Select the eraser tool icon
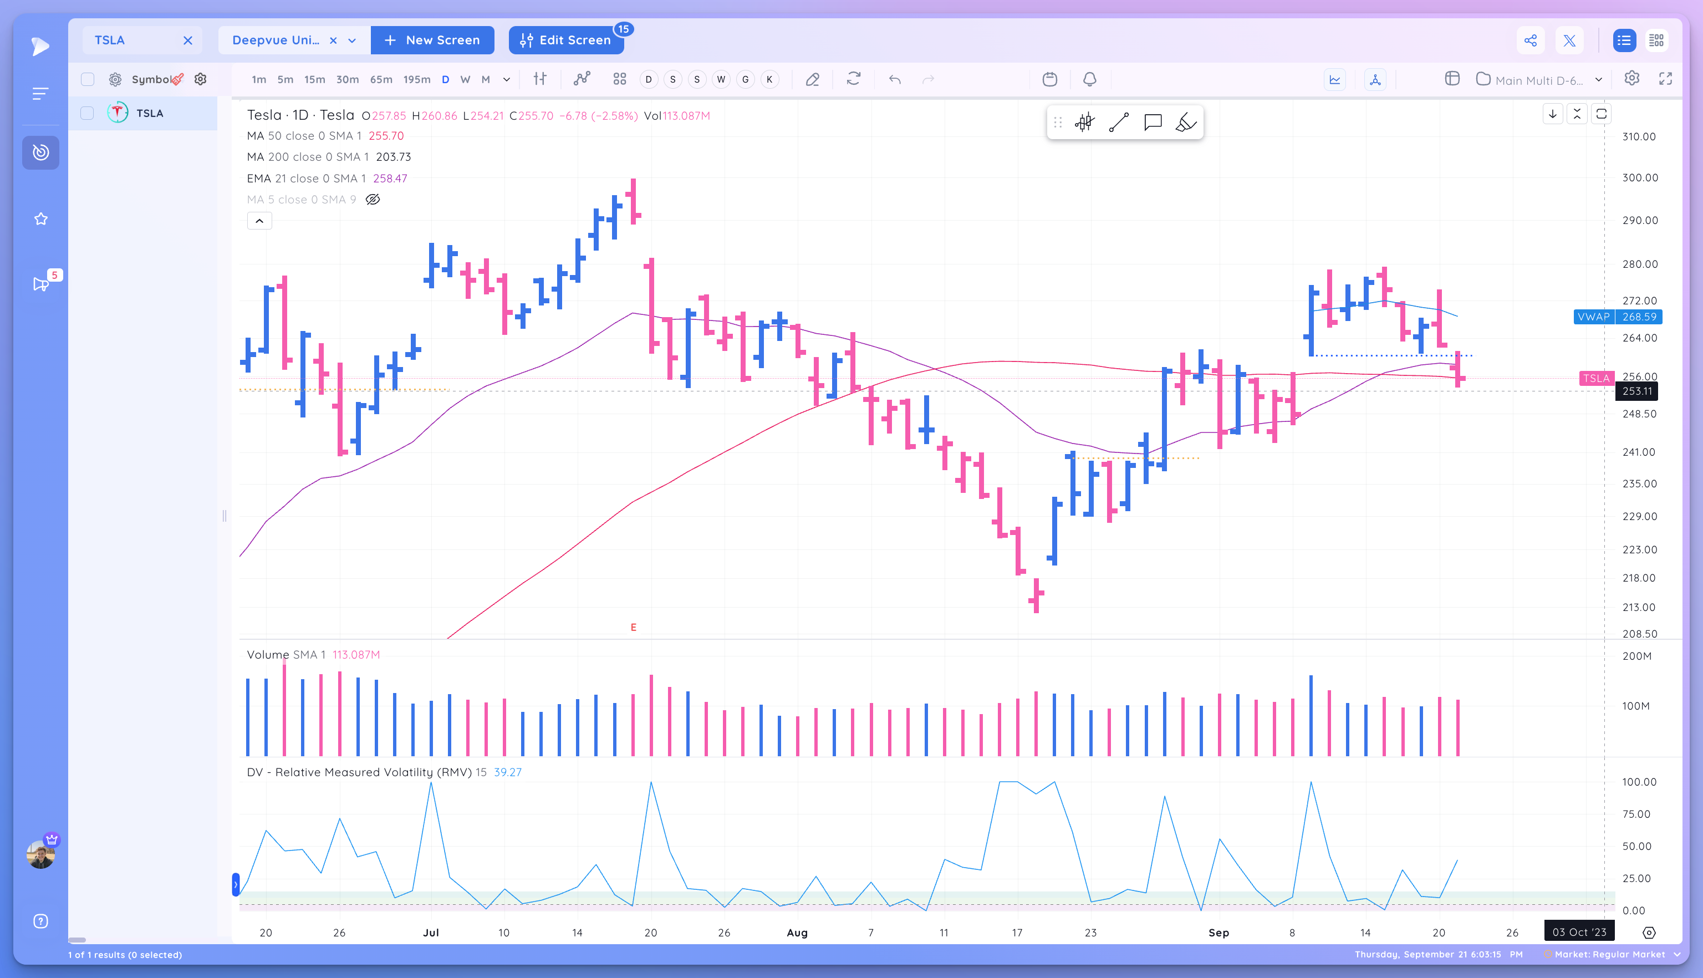1703x978 pixels. (812, 79)
